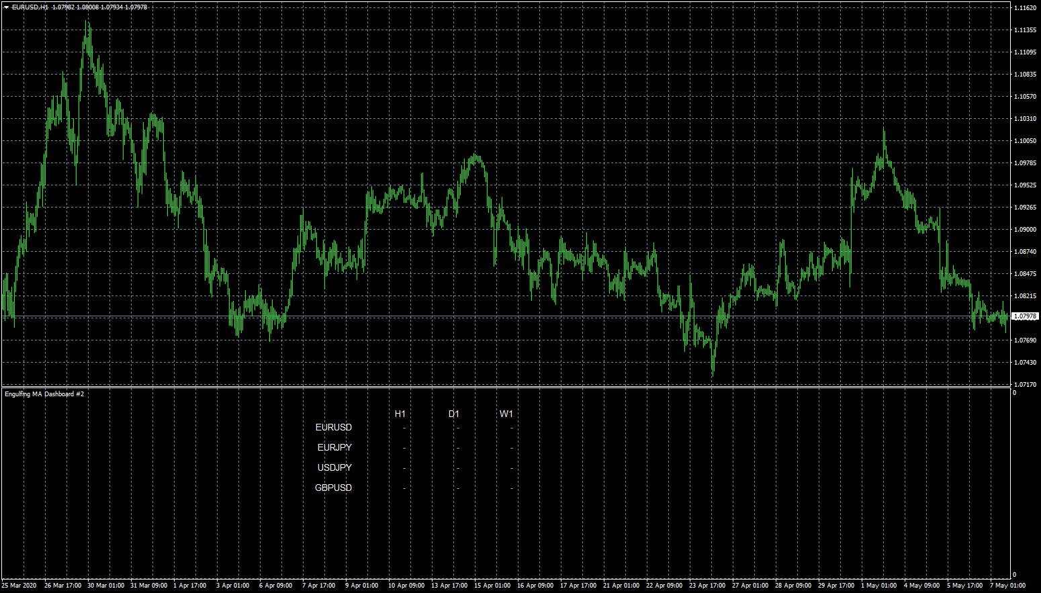Viewport: 1041px width, 593px height.
Task: Click the Engulfing MA Dashboard #2 label
Action: (44, 394)
